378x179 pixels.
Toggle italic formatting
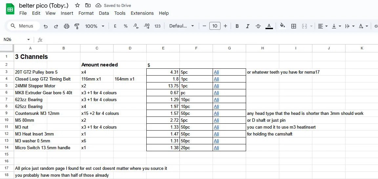point(248,26)
